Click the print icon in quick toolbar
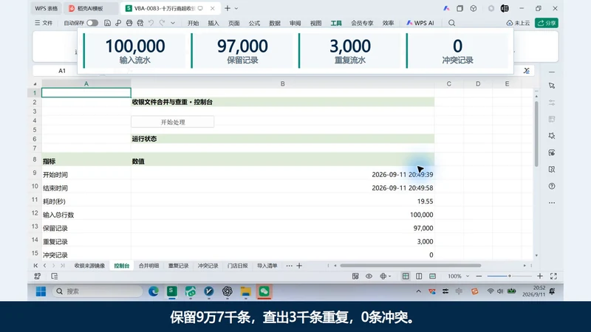591x332 pixels. 129,23
